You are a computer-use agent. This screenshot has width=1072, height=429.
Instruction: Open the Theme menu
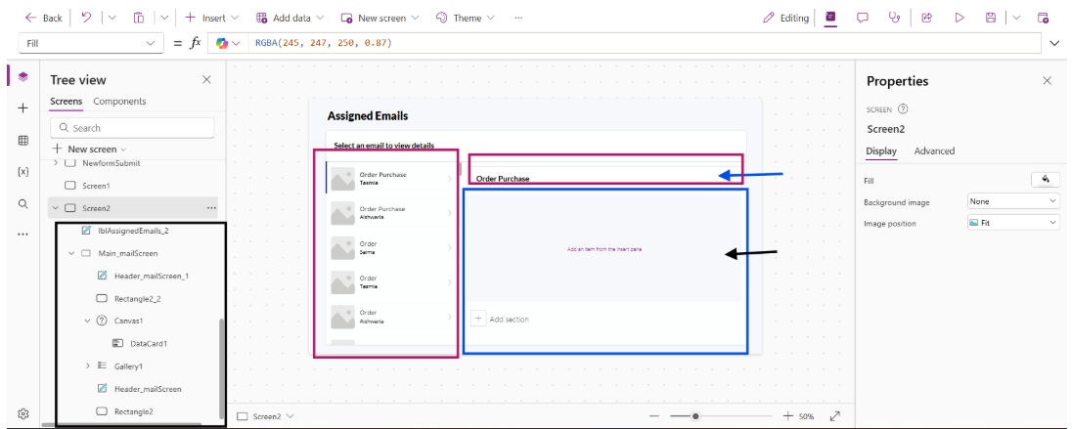pos(465,18)
